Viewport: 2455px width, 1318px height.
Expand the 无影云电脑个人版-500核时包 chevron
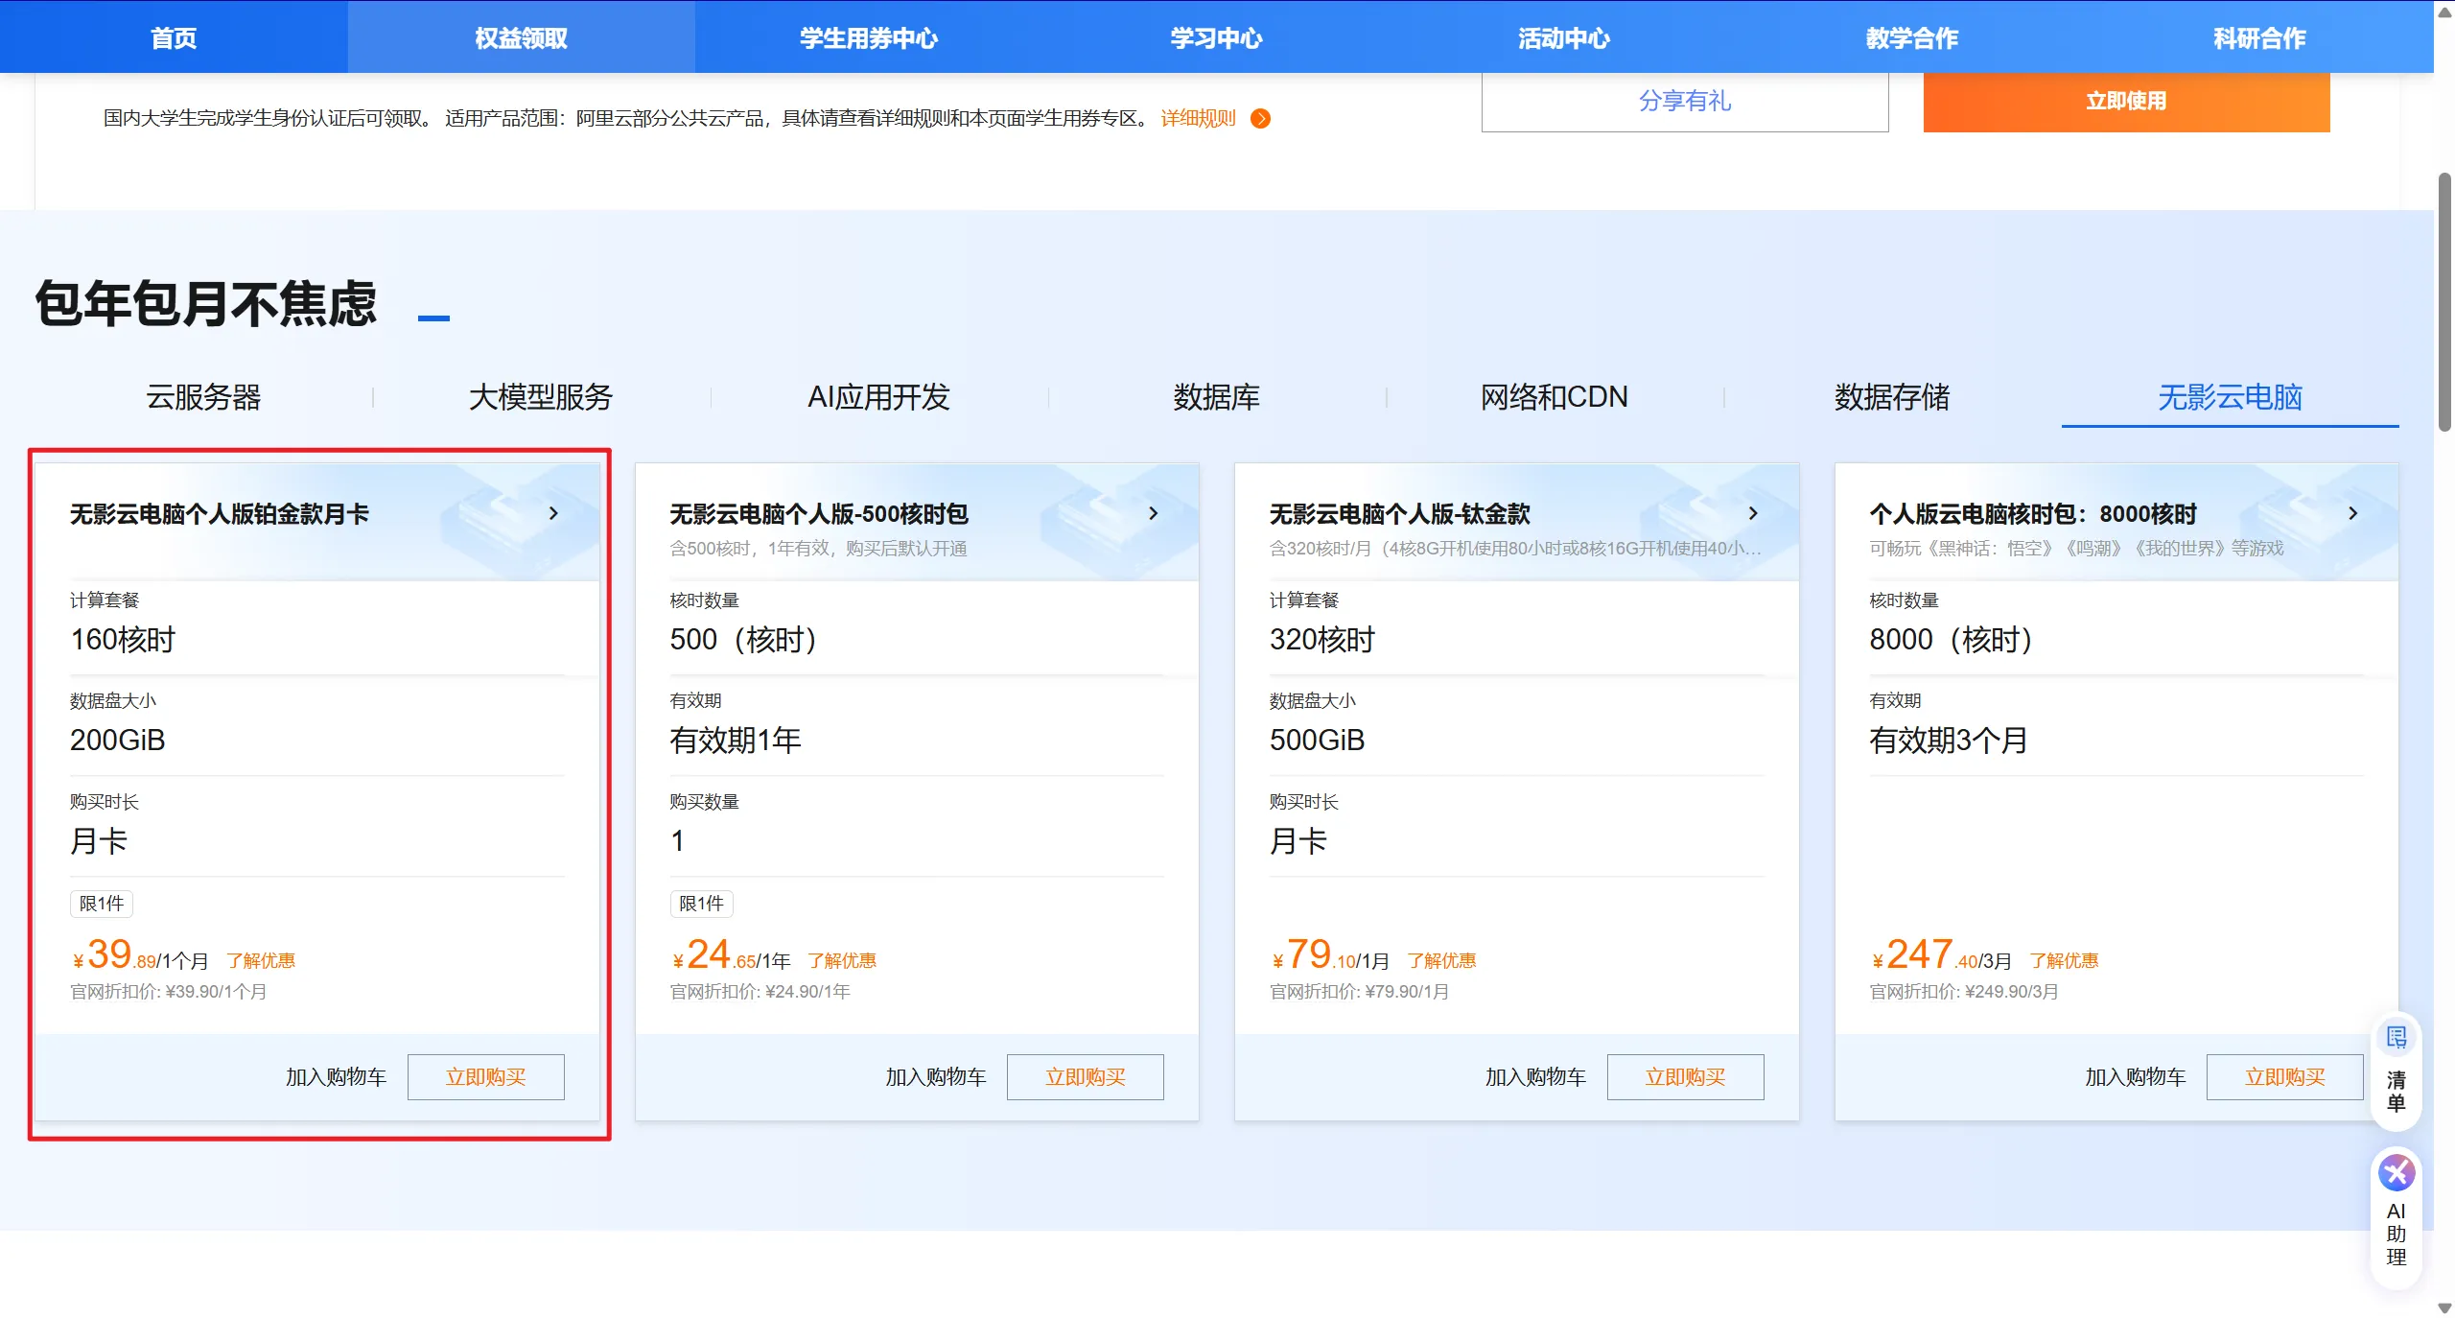1153,513
